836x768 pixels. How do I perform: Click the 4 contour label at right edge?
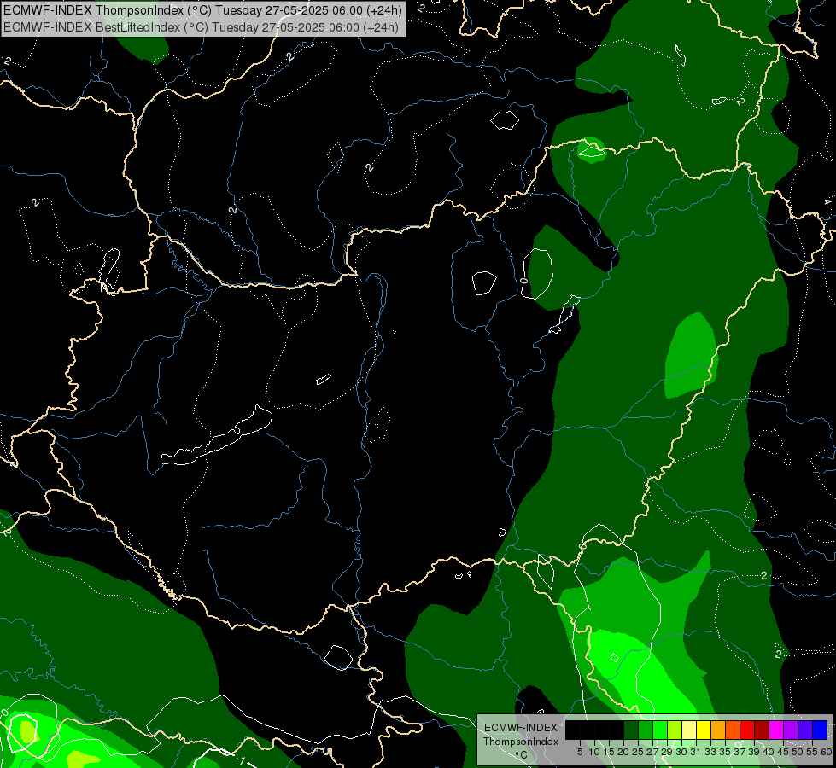[828, 202]
